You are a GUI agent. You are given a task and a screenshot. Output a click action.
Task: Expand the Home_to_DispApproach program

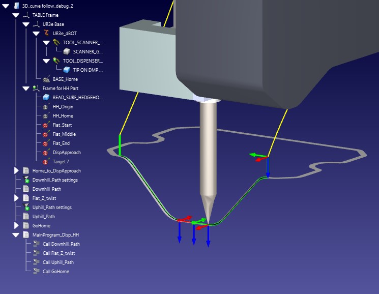(x=16, y=171)
